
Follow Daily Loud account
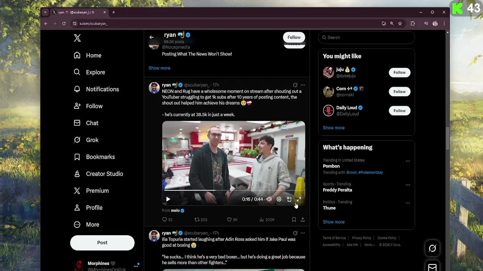pos(400,111)
